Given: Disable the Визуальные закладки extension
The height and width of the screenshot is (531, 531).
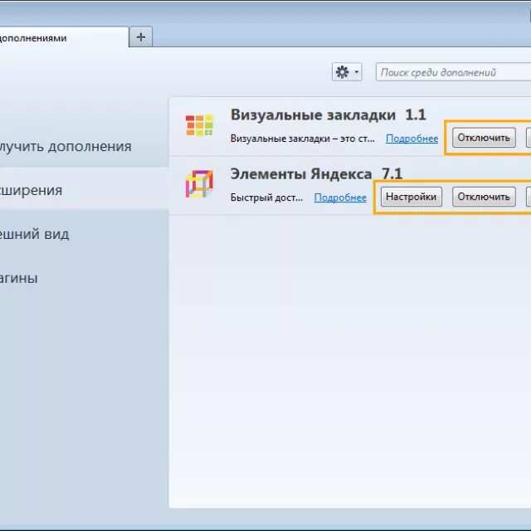Looking at the screenshot, I should pos(484,138).
